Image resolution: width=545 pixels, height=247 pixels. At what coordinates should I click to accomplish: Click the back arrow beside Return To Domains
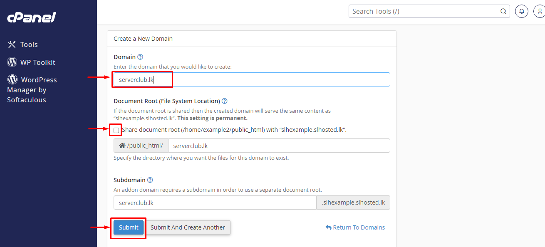tap(329, 227)
